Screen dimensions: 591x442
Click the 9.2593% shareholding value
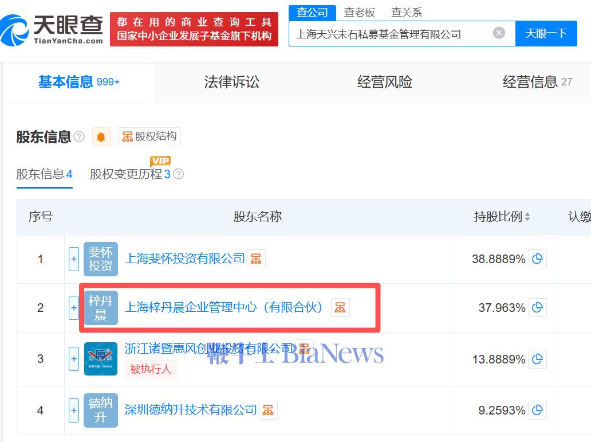click(502, 410)
